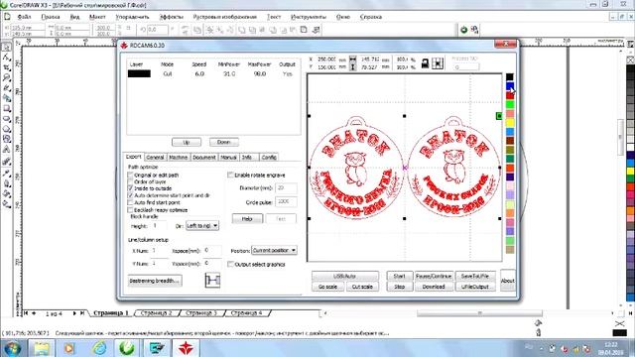Viewport: 635px width, 357px height.
Task: Select the Outline tool in CorelDRAW toolbox
Action: tap(7, 183)
